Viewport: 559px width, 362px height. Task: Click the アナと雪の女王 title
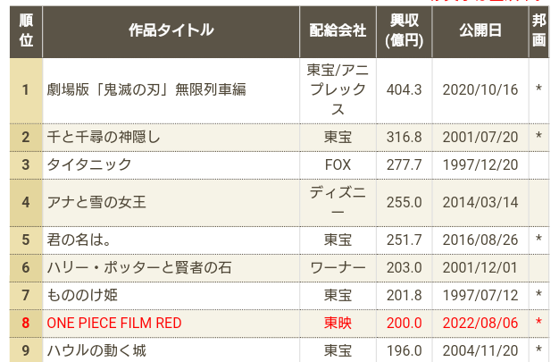click(96, 202)
